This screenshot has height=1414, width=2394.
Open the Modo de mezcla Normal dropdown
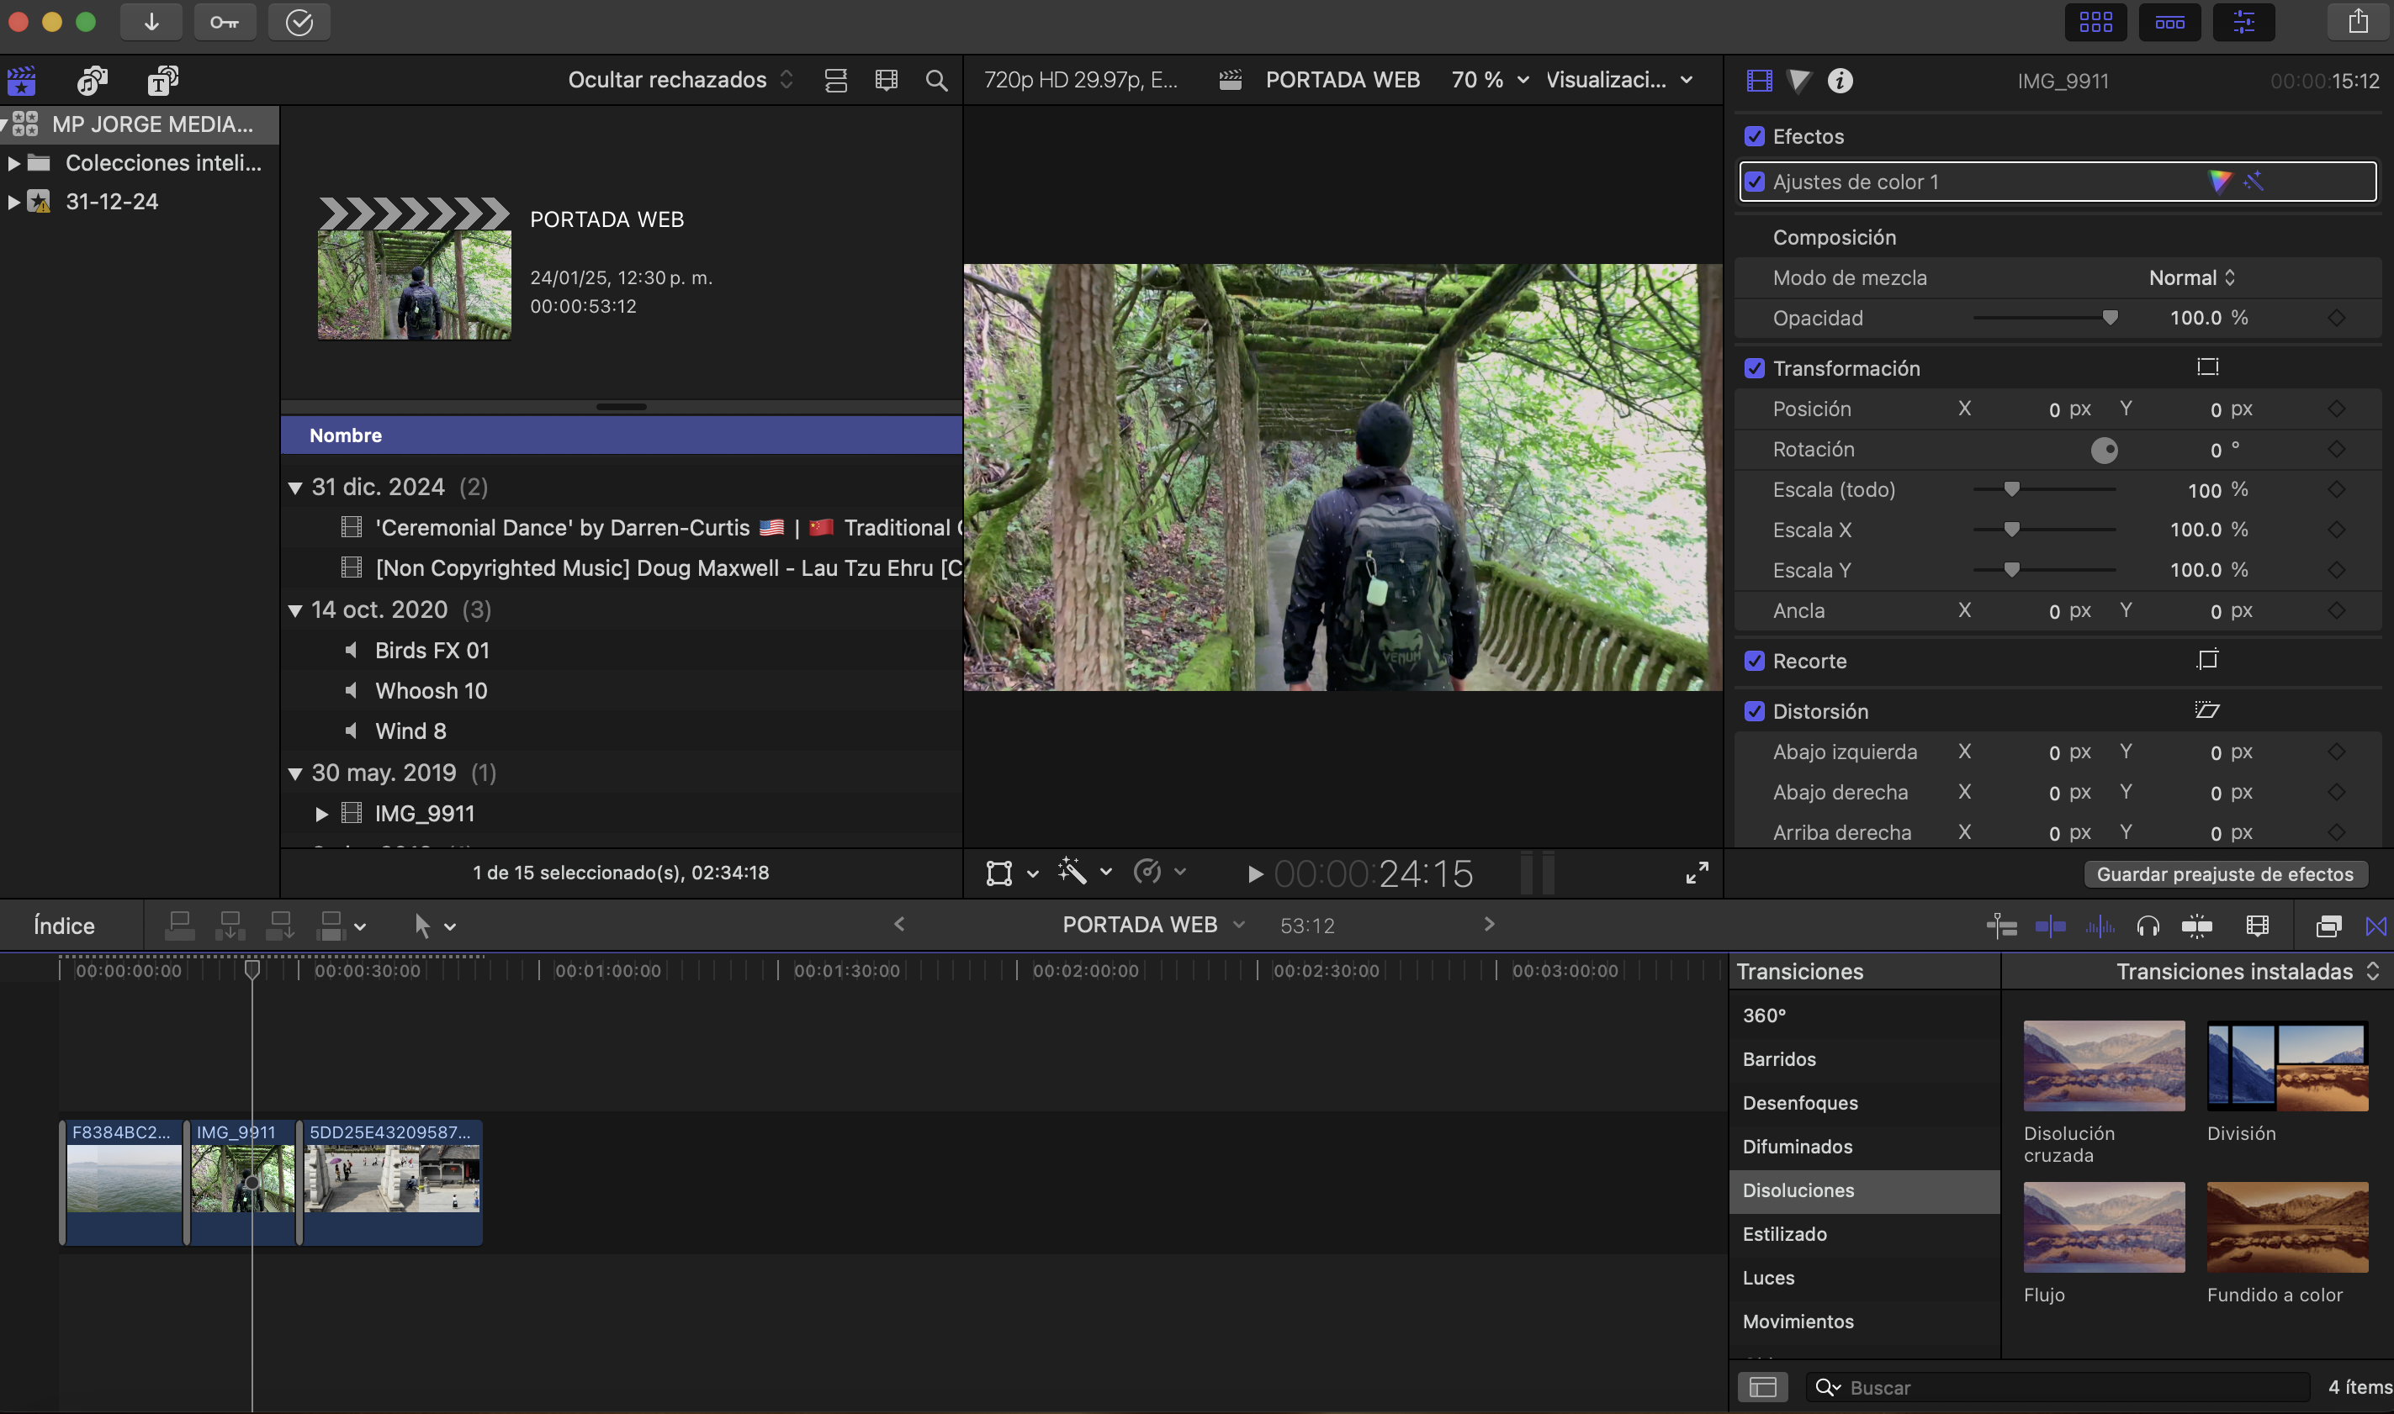(2191, 277)
